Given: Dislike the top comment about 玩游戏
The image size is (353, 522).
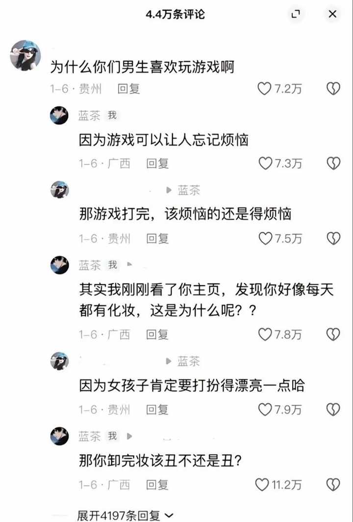Looking at the screenshot, I should coord(333,88).
